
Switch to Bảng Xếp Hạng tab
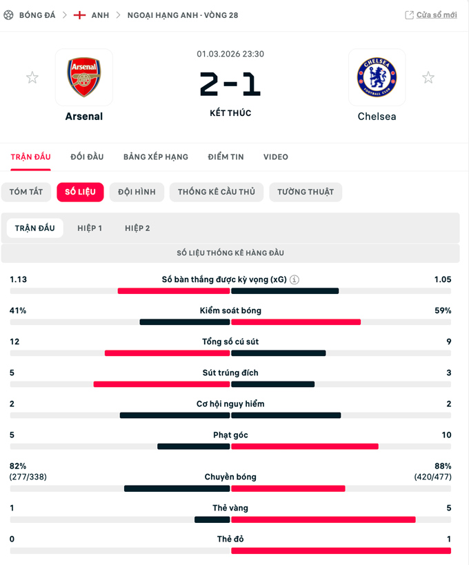tap(156, 157)
